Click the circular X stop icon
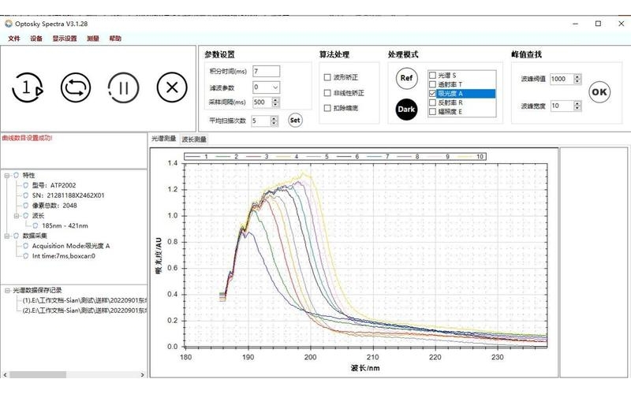631x394 pixels. pos(169,87)
